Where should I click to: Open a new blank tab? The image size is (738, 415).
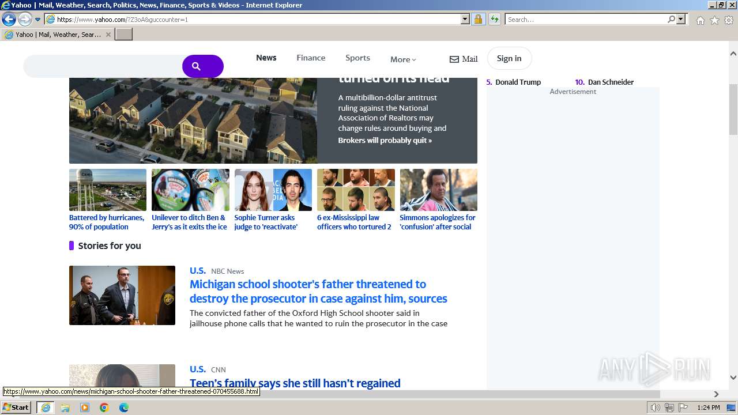click(124, 35)
